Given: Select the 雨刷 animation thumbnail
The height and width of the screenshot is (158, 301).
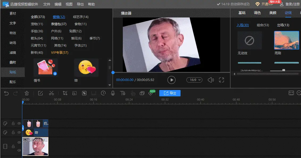Looking at the screenshot, I should (287, 40).
